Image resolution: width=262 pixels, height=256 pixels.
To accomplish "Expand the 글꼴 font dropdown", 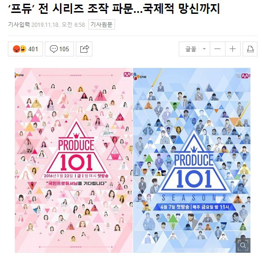I will pos(195,49).
